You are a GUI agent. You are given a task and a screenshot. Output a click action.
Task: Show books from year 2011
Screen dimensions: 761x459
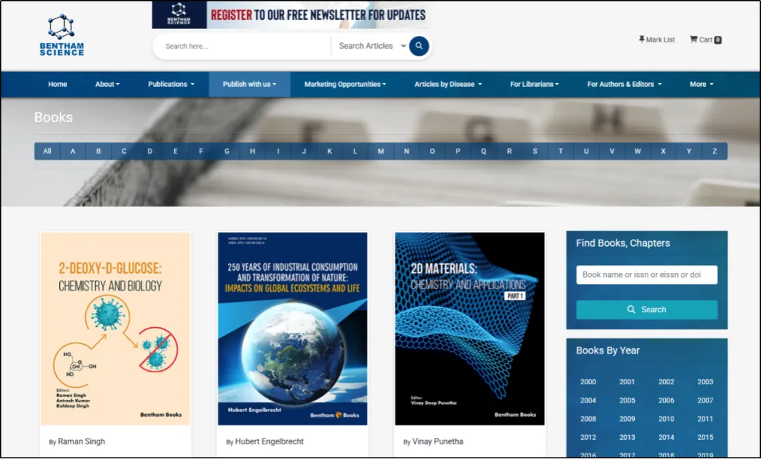coord(705,420)
